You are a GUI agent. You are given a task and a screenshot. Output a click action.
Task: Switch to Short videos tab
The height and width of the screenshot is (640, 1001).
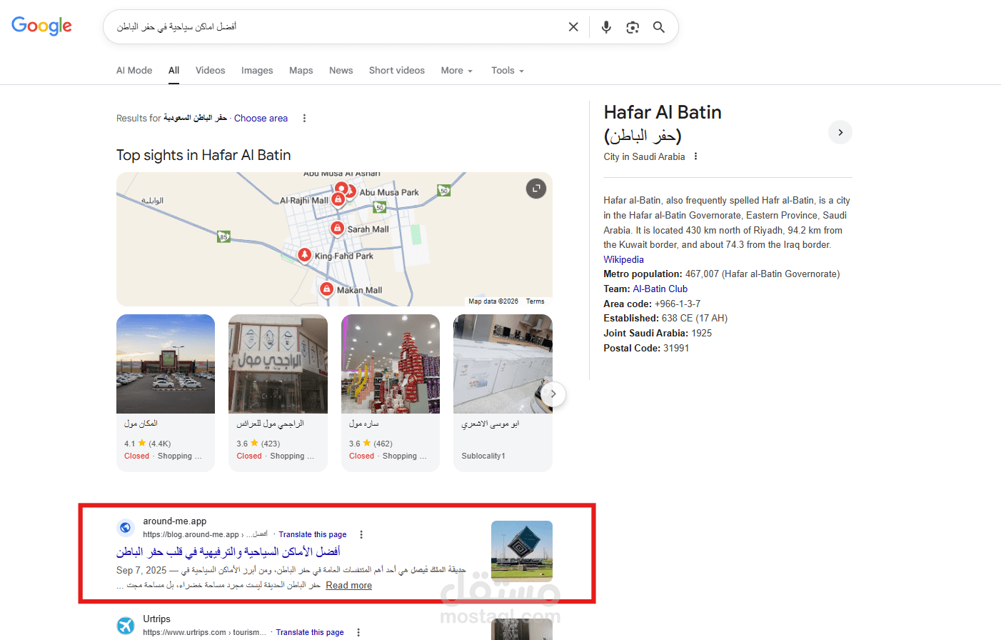[x=396, y=71]
